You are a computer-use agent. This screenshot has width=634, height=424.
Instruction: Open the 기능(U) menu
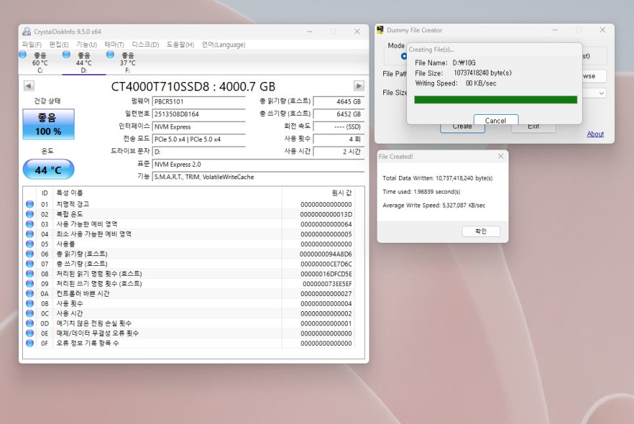coord(87,45)
